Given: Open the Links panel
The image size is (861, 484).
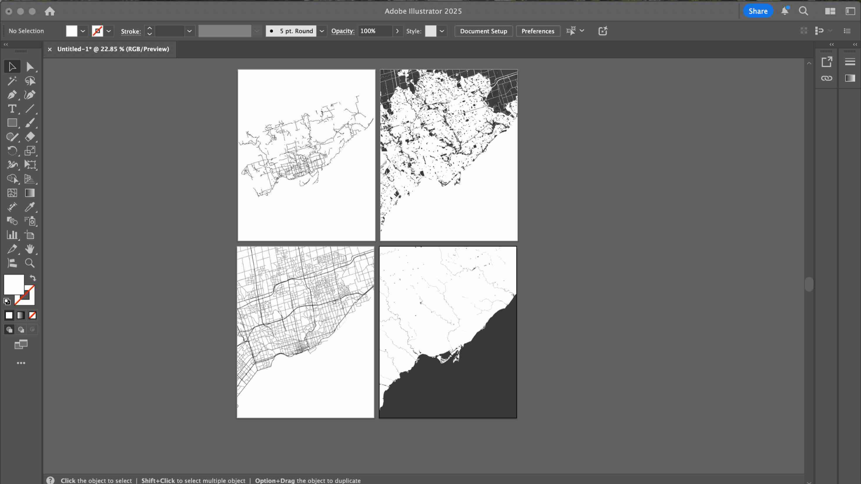Looking at the screenshot, I should tap(827, 78).
